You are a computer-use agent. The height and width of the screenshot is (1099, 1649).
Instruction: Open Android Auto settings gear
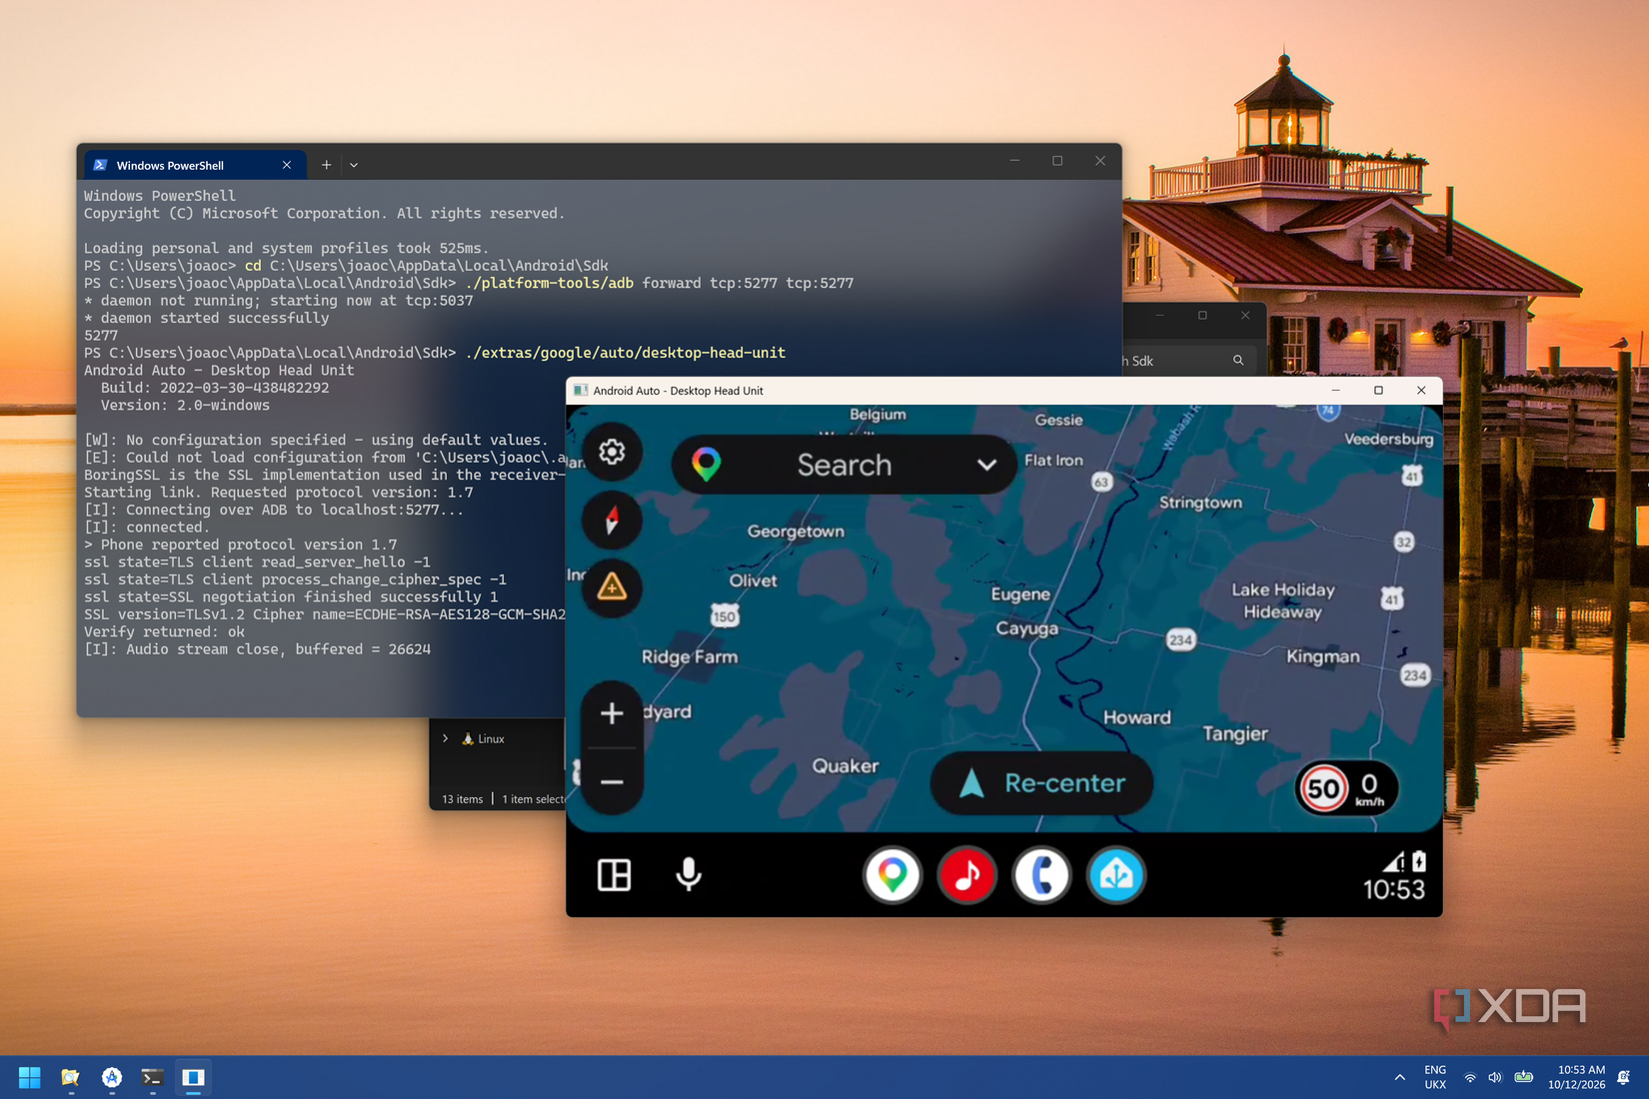(612, 452)
